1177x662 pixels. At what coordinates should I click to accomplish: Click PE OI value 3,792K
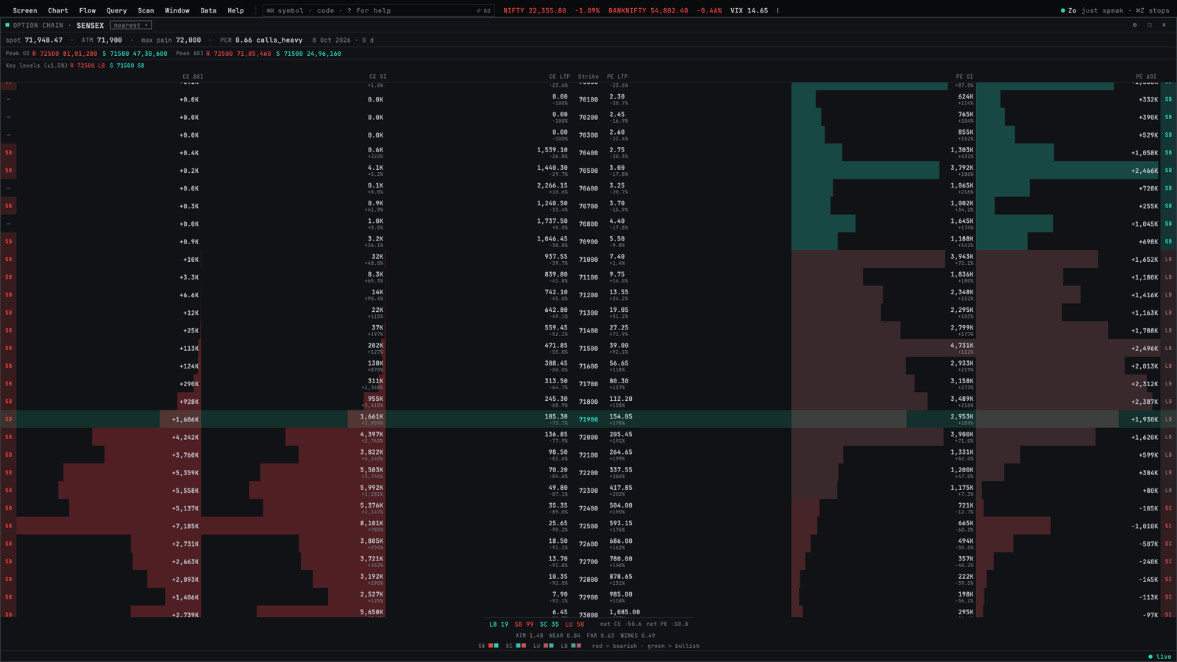[962, 167]
